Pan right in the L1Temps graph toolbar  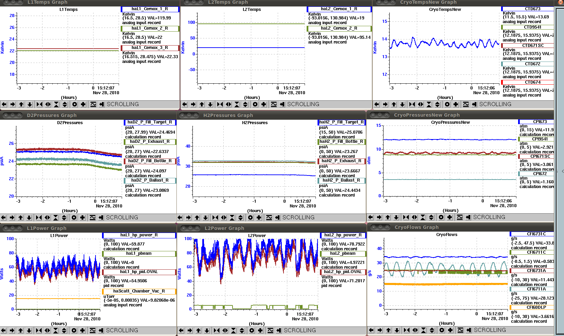[x=13, y=104]
